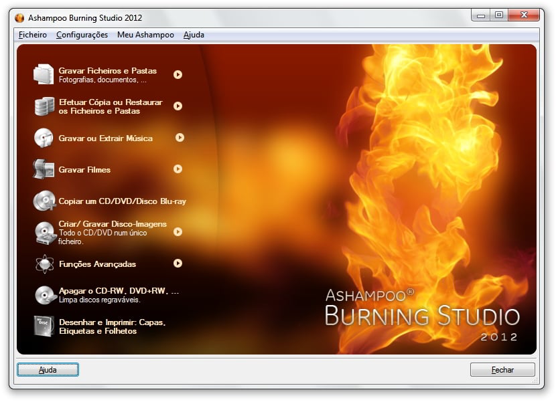Image resolution: width=556 pixels, height=402 pixels.
Task: Open Funções Avançadas text entry
Action: coord(98,264)
